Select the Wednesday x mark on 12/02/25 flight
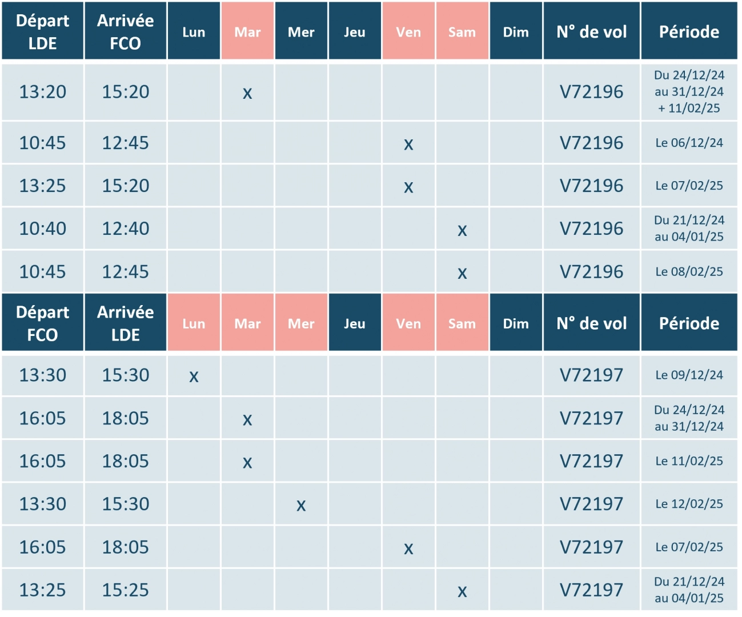742x617 pixels. tap(301, 504)
